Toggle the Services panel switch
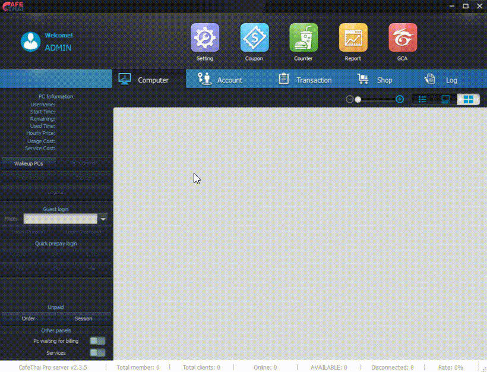This screenshot has width=487, height=372. coord(97,353)
